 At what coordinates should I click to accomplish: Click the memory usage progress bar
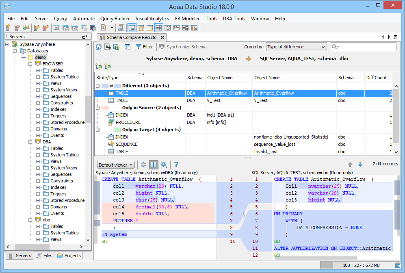click(x=357, y=265)
